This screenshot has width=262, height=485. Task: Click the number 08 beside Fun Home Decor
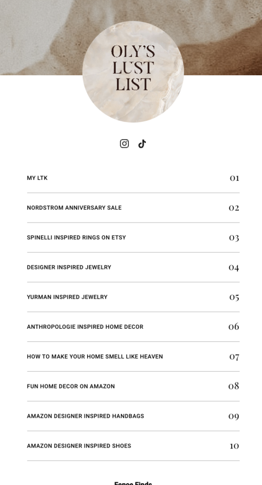(234, 386)
